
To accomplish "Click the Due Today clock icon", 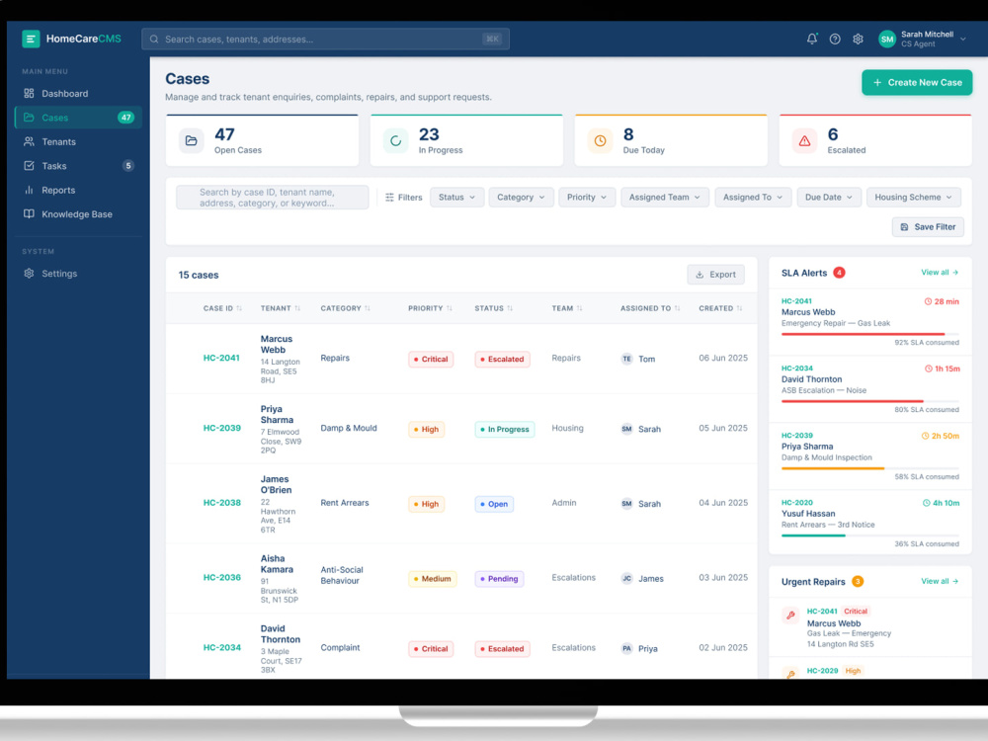I will point(600,141).
